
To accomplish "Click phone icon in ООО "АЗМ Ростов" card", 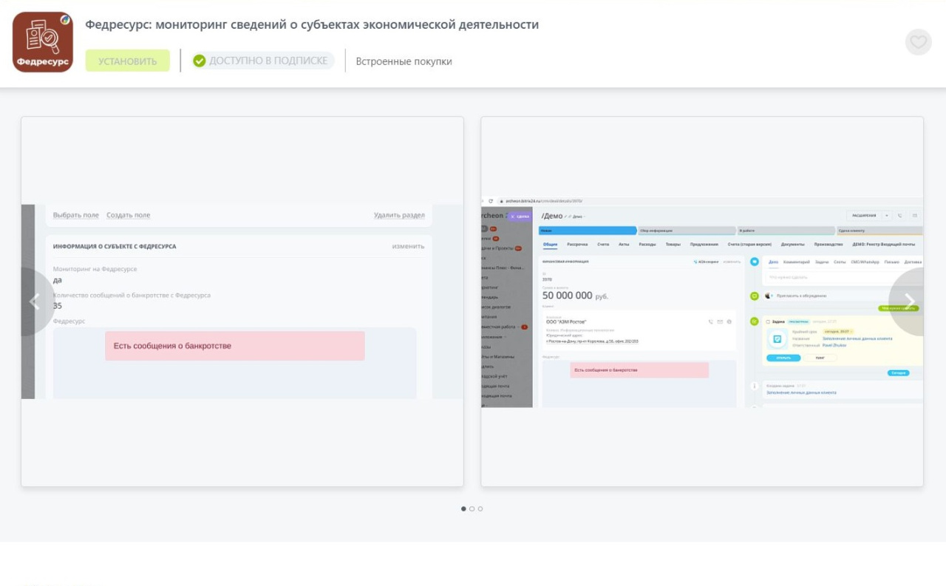I will 711,321.
